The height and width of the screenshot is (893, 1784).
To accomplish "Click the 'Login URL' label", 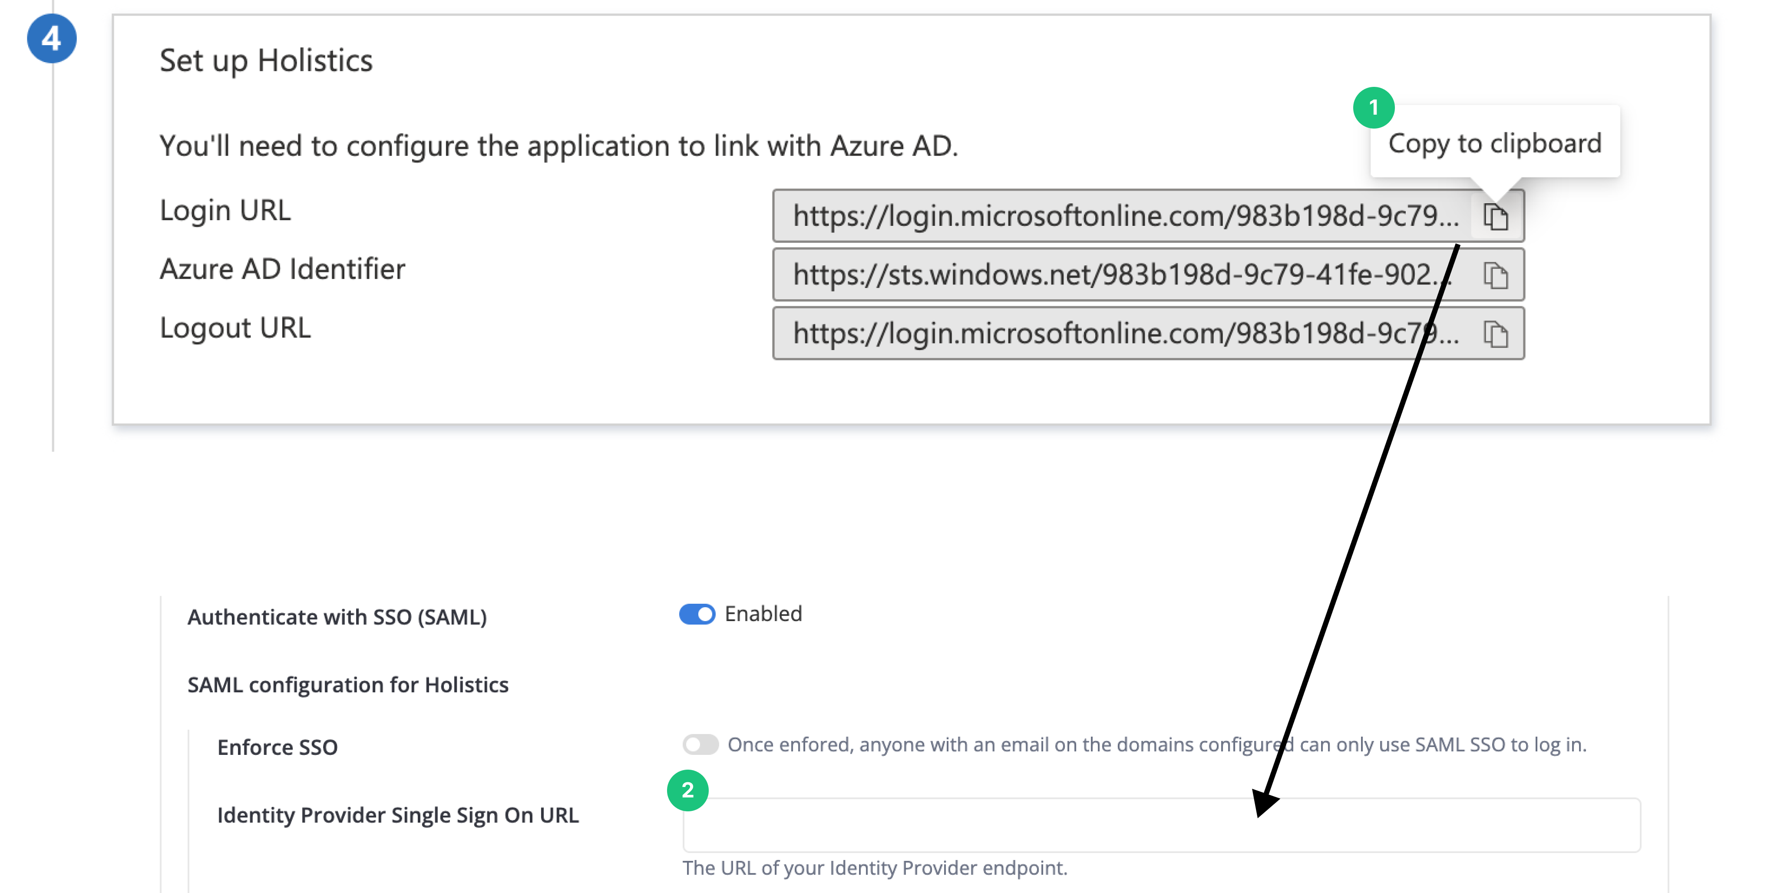I will (x=225, y=211).
